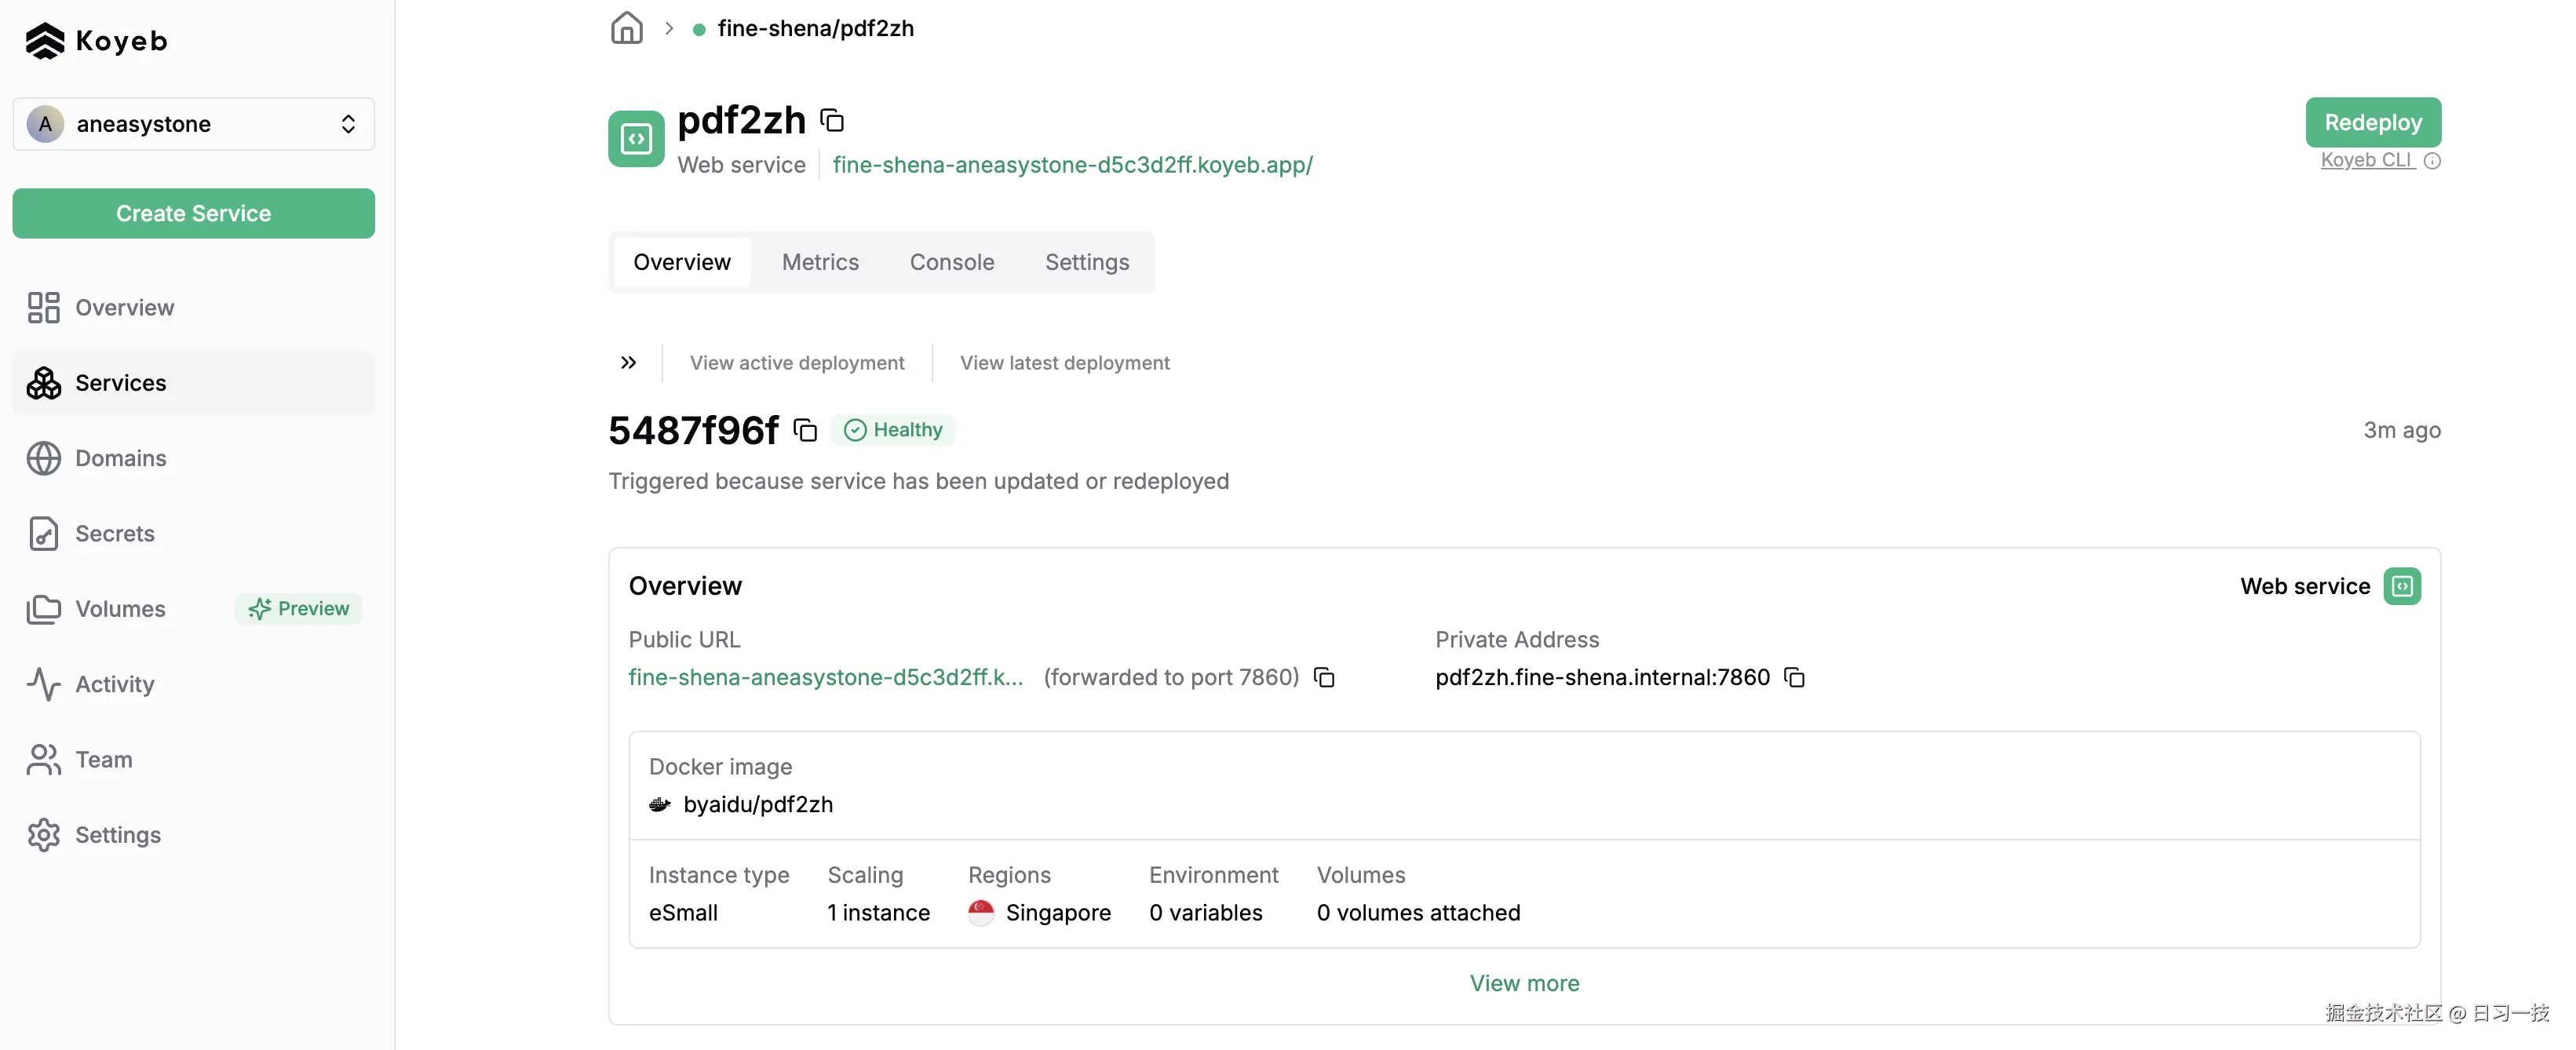This screenshot has width=2576, height=1050.
Task: Click the Settings gear icon
Action: [43, 835]
